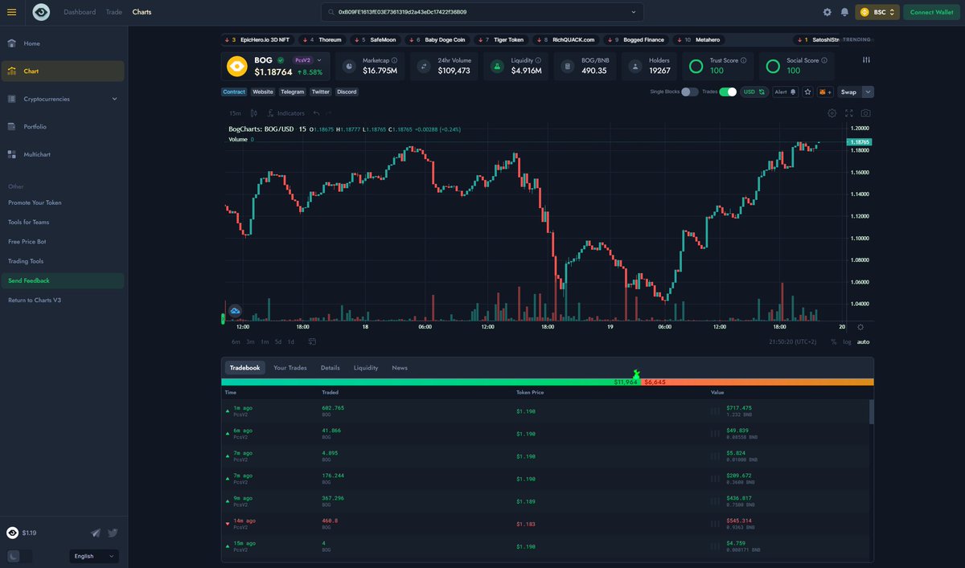Viewport: 965px width, 568px height.
Task: Click Home in sidebar
Action: [x=31, y=43]
